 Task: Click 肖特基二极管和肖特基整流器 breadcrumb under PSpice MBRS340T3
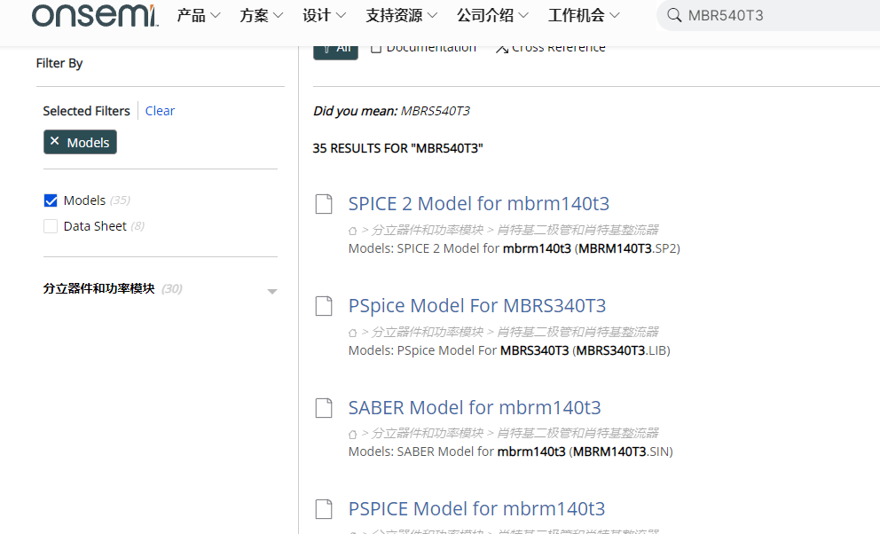pos(577,332)
